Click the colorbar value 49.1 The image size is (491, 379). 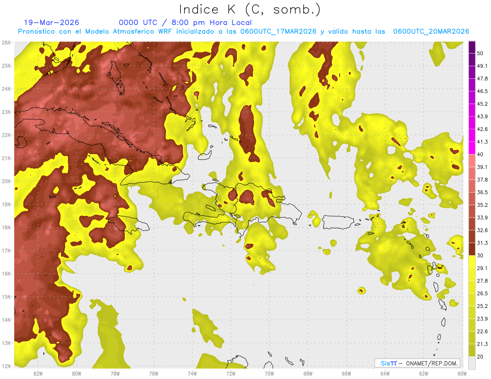pyautogui.click(x=482, y=66)
